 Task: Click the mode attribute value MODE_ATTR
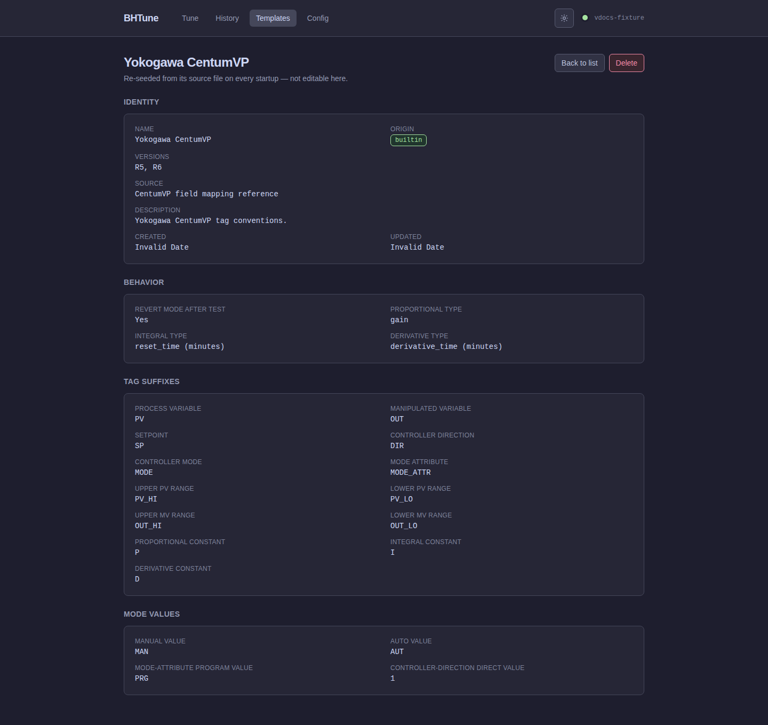coord(410,473)
